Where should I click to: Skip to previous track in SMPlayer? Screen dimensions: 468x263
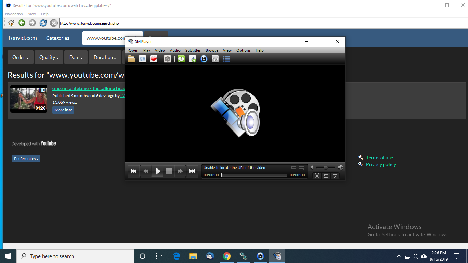tap(134, 171)
